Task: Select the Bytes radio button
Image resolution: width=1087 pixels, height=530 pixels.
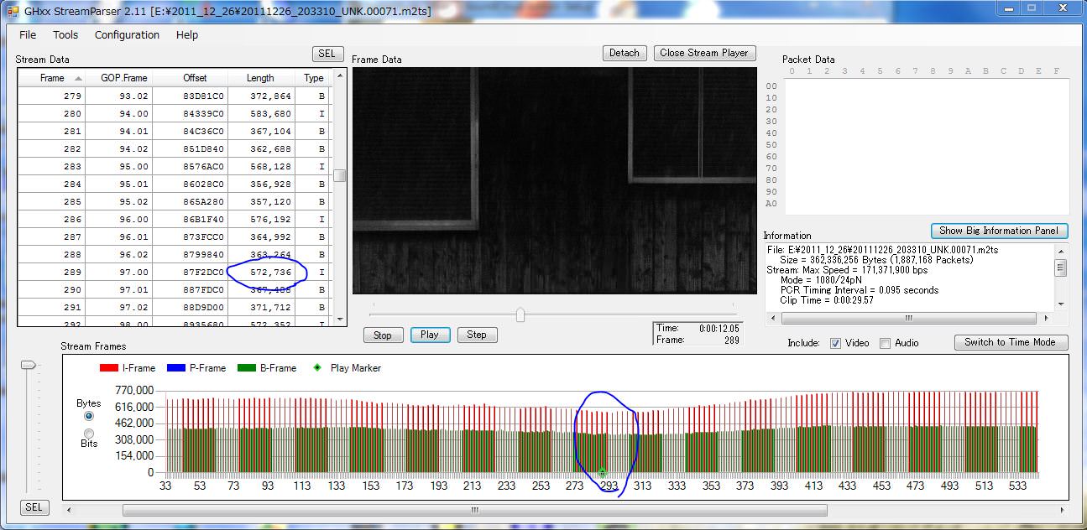Action: coord(89,416)
